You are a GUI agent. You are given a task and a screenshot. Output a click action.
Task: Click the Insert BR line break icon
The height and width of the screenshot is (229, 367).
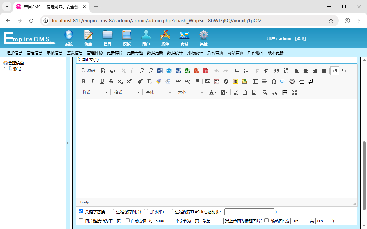pyautogui.click(x=310, y=81)
